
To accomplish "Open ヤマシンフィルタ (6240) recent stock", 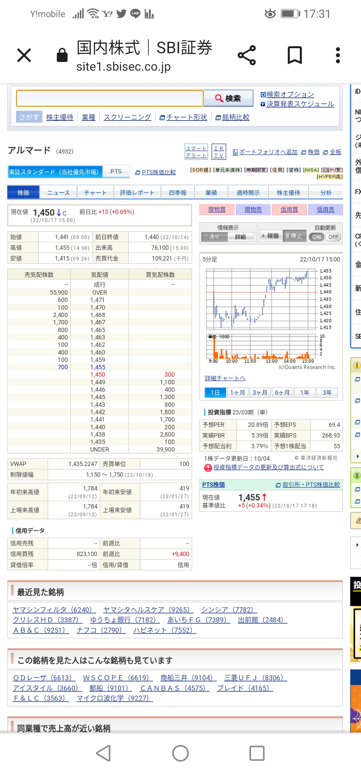I will (54, 610).
